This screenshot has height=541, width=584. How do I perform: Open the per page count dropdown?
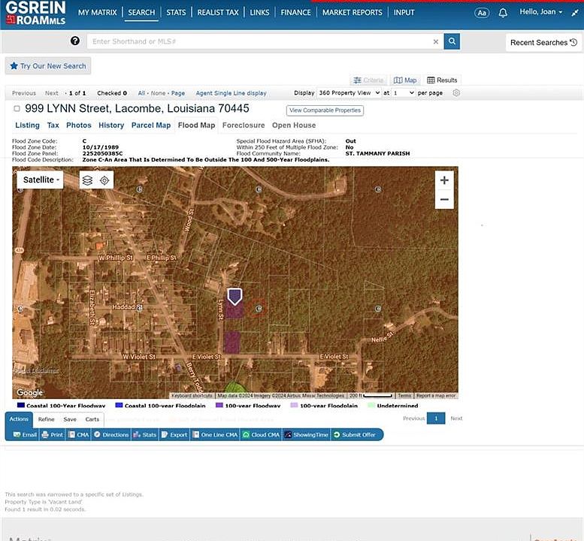click(x=404, y=92)
